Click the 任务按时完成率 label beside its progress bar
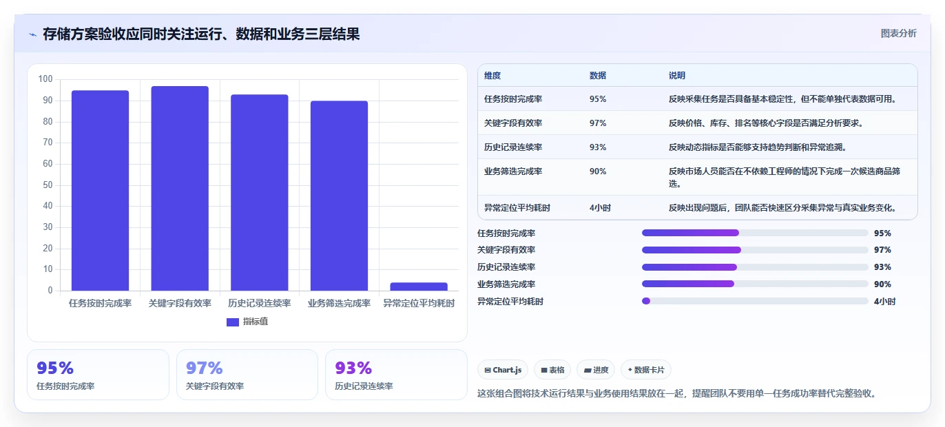The height and width of the screenshot is (427, 945). (506, 233)
